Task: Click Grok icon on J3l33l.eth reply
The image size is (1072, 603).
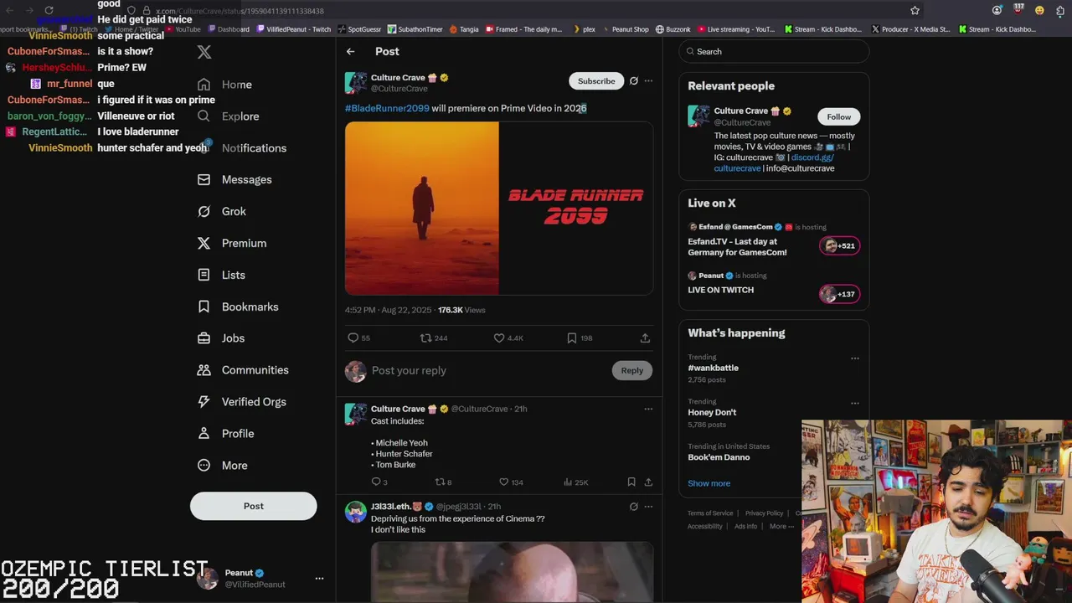Action: coord(634,507)
